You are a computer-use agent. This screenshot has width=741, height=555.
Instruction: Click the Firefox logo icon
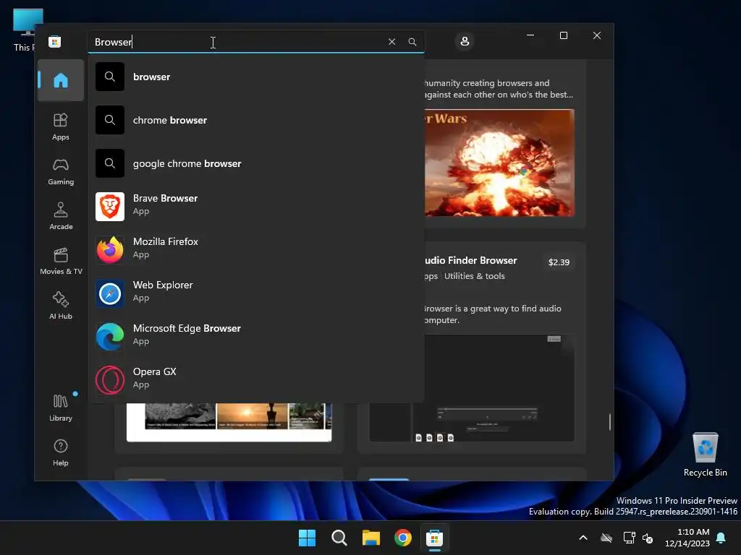110,249
